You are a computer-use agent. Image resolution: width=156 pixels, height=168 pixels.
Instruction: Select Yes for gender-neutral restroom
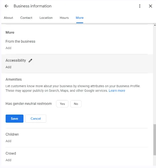click(x=62, y=104)
